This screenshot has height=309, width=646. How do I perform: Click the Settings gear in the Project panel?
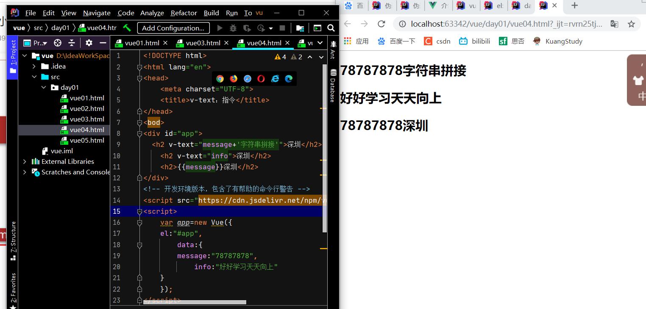[x=89, y=42]
